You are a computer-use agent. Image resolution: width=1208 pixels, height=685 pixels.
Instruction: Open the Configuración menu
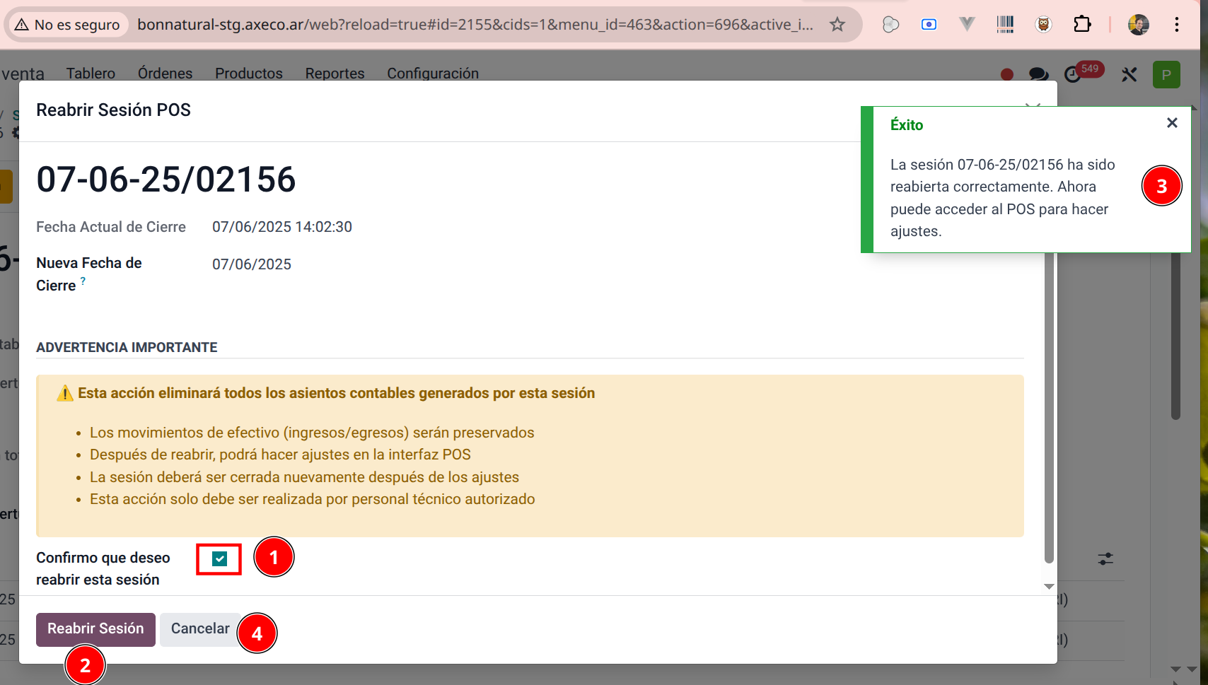[x=433, y=74]
